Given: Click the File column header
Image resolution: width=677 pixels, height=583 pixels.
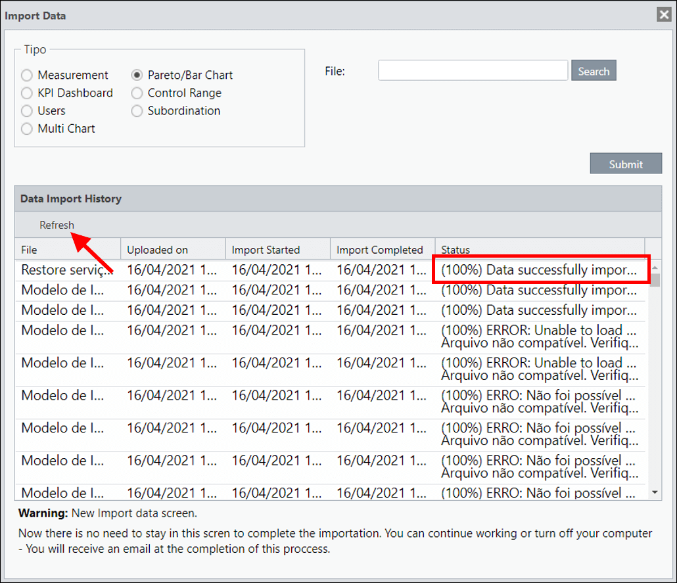Looking at the screenshot, I should pos(68,249).
